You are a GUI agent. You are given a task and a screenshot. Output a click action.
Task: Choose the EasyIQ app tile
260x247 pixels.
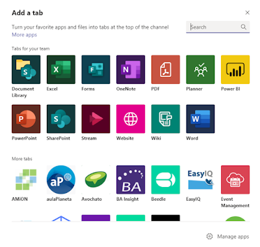coord(200,180)
